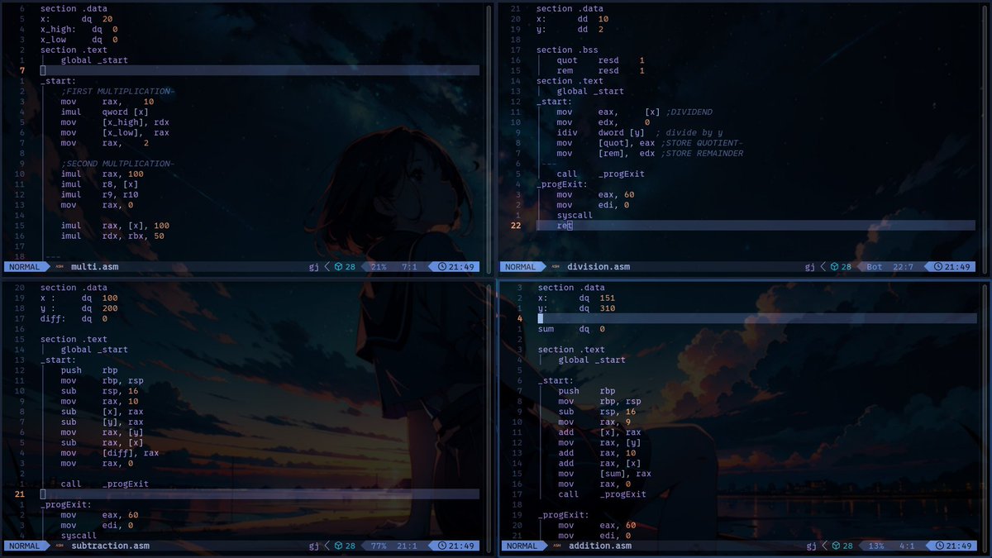
Task: Click the 'x_high: dq 0' declaration
Action: [79, 29]
